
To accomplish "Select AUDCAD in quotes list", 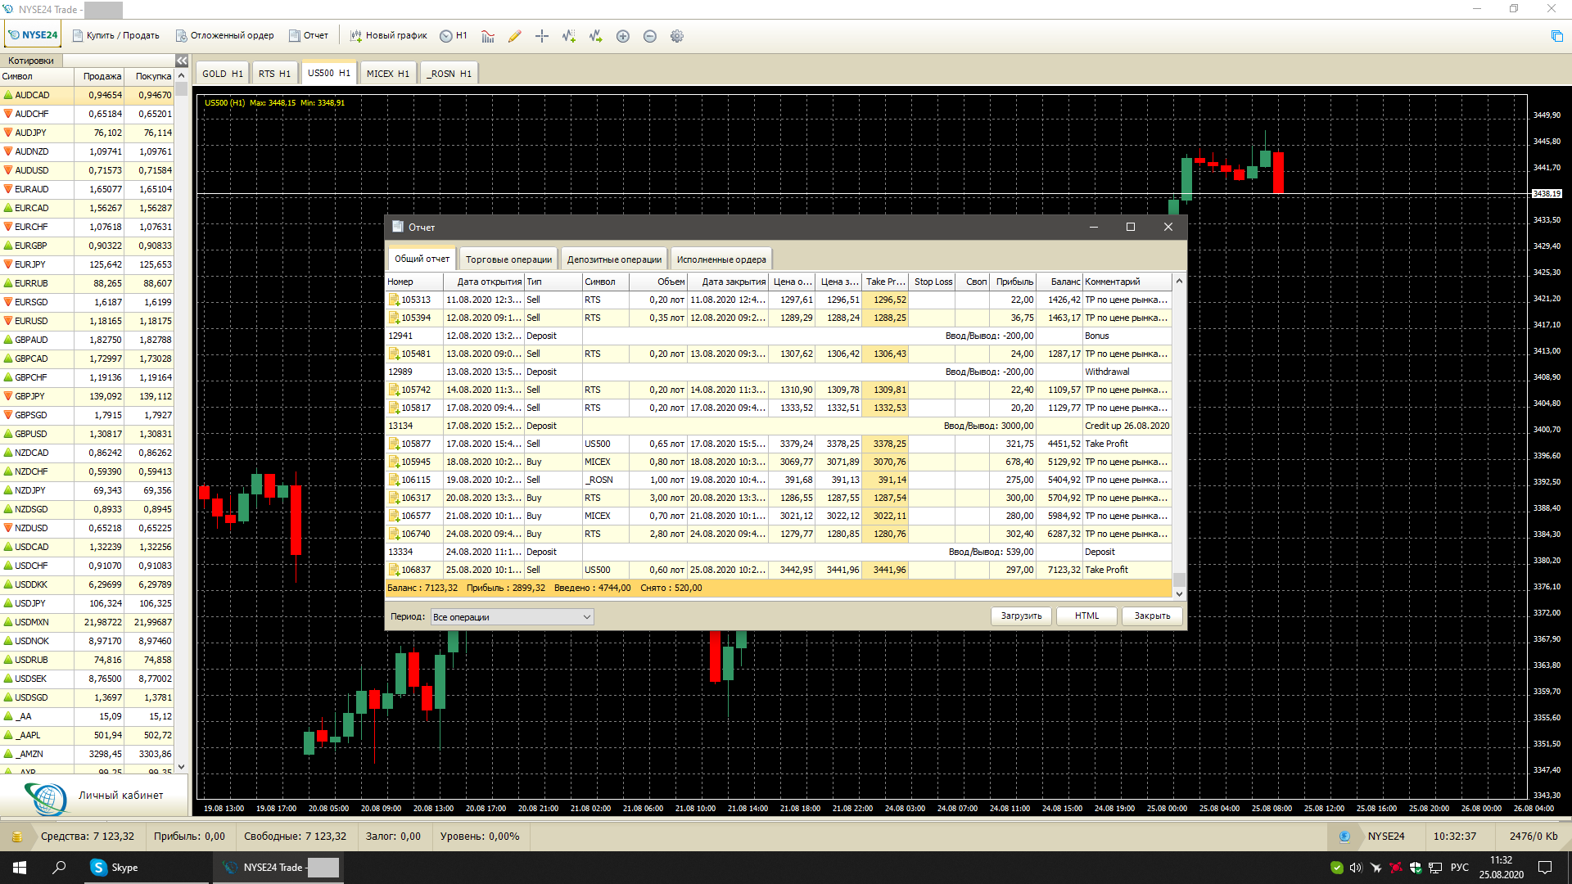I will (87, 96).
